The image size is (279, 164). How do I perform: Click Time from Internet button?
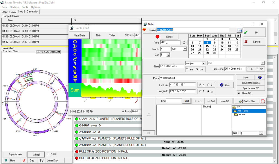tap(251, 83)
